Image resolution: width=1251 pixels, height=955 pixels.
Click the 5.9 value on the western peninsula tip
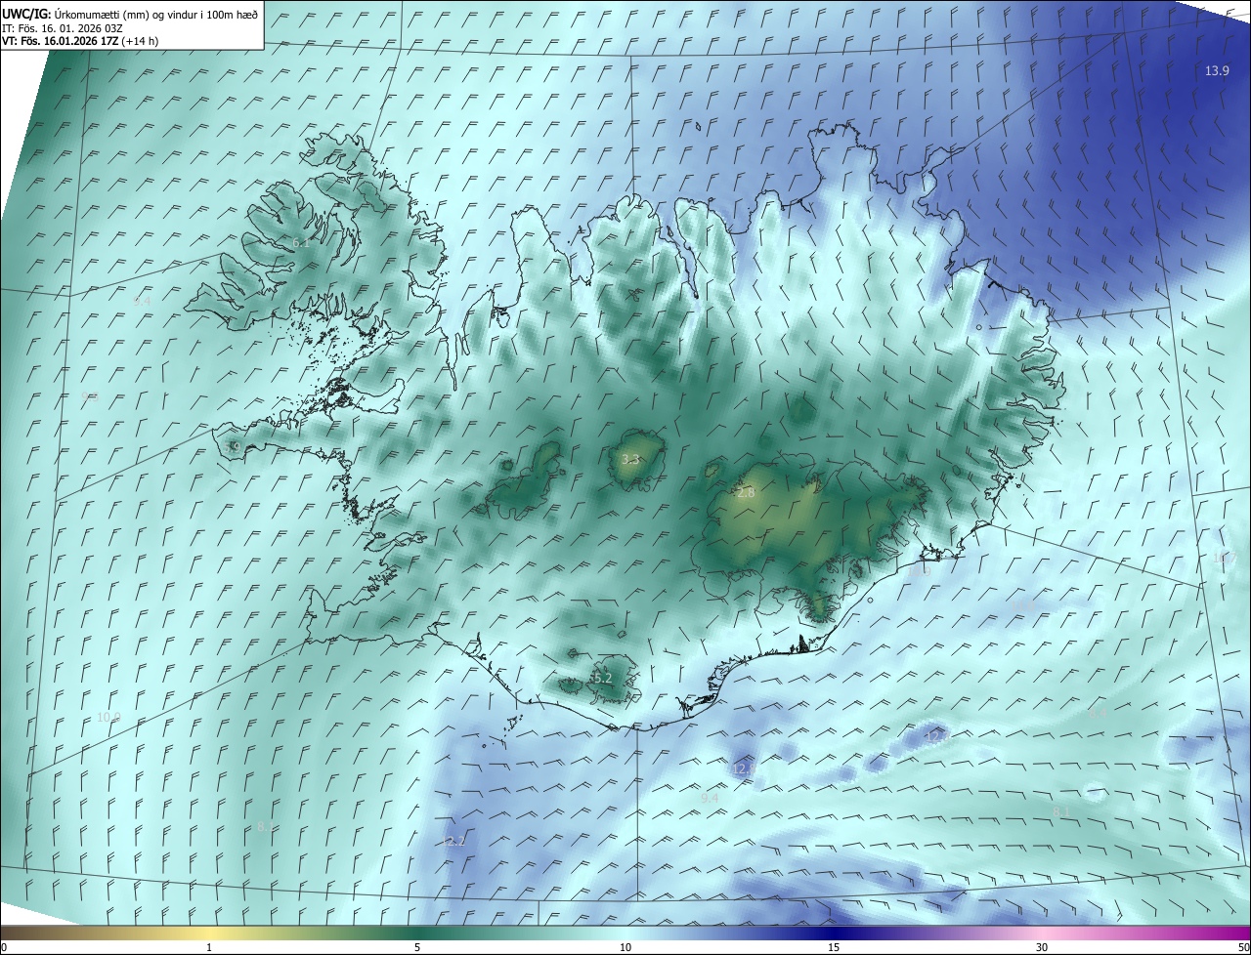click(233, 447)
